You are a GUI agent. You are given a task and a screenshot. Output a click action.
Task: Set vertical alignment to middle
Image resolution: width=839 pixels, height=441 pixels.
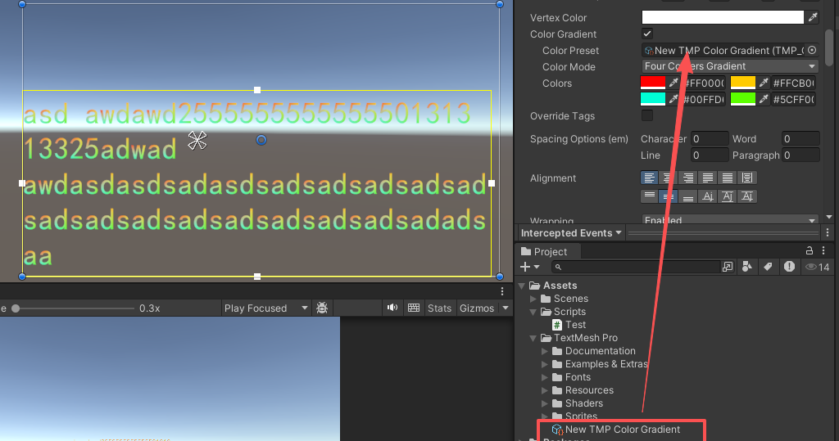669,196
